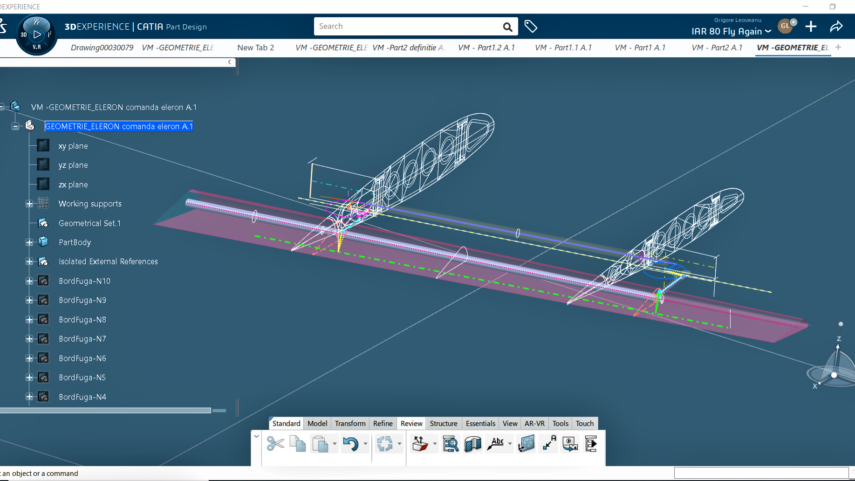Select VM -GEOMETRIE_ELERON root tree item
The height and width of the screenshot is (481, 855).
point(114,107)
